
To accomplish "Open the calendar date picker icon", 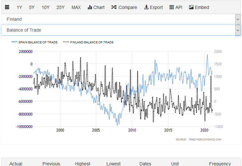I will pos(7,7).
